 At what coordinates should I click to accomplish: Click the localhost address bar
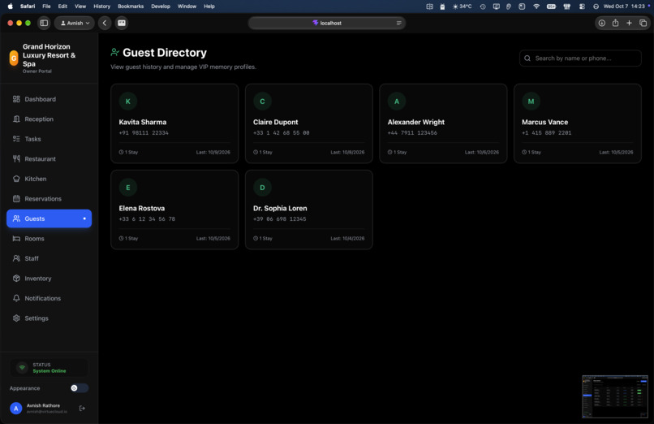point(326,23)
